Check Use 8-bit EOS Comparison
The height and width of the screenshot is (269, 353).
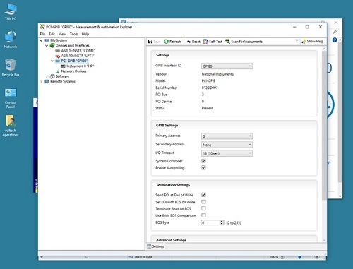[x=203, y=215]
